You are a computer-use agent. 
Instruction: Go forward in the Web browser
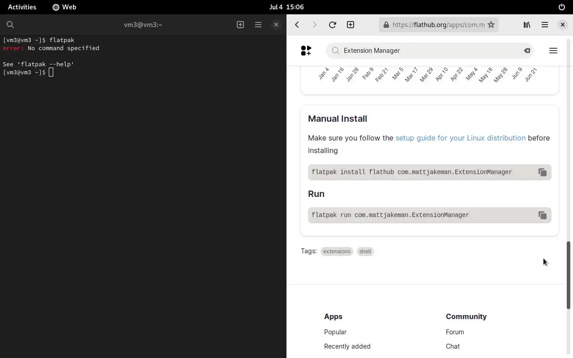[x=314, y=25]
